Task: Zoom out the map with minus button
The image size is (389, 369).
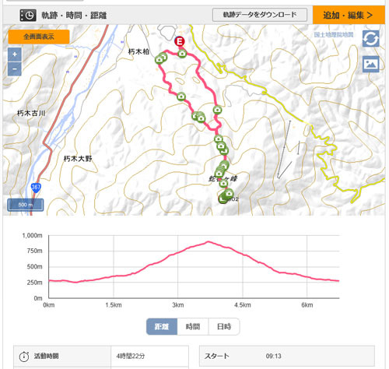Action: (x=15, y=69)
